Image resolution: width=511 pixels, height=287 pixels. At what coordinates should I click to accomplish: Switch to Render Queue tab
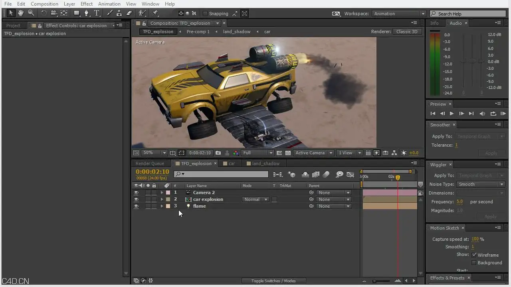point(150,163)
